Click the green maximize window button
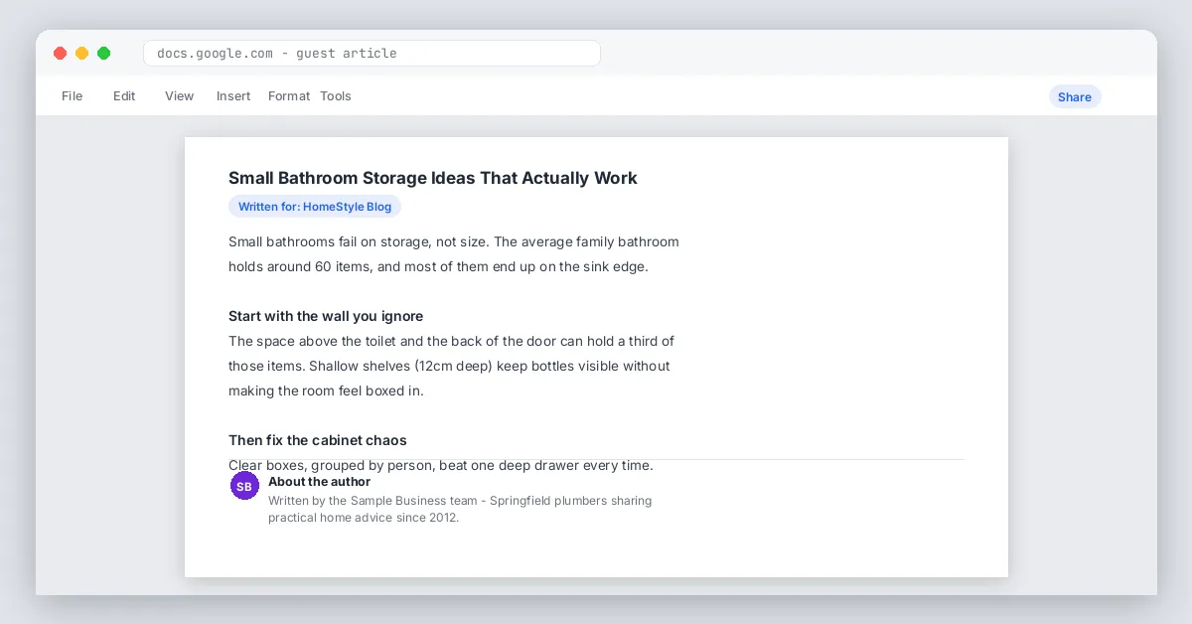 tap(103, 54)
